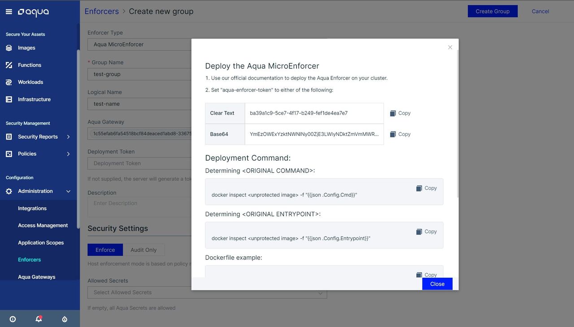
Task: Copy the Dockerfile example
Action: [426, 275]
